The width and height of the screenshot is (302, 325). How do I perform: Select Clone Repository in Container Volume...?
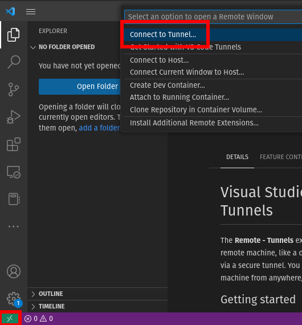(x=213, y=109)
